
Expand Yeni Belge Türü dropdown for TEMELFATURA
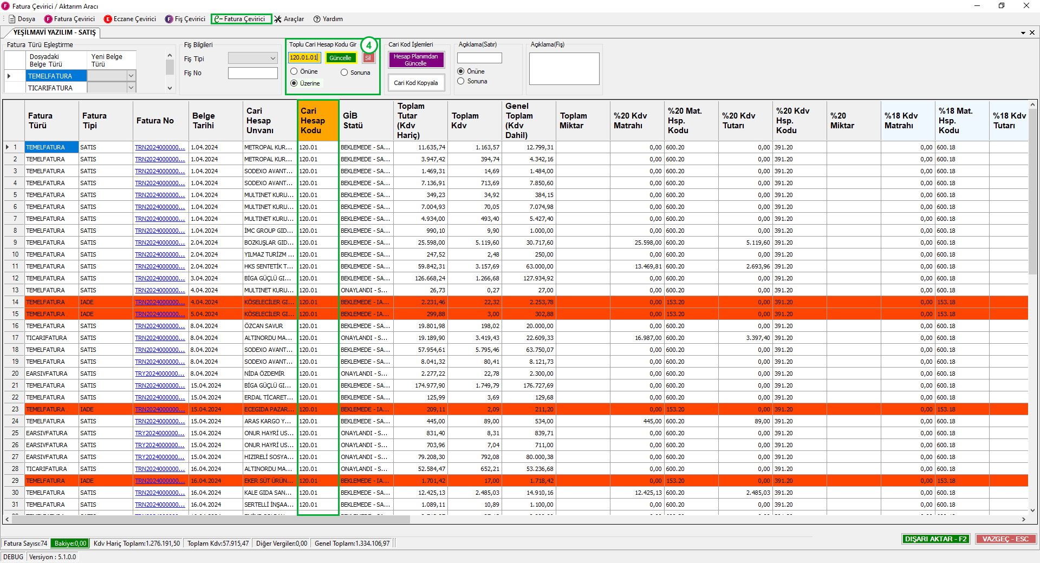[131, 76]
